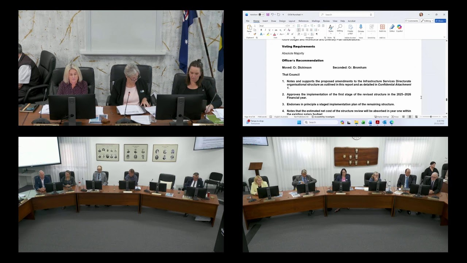Screen dimensions: 467x263
Task: Toggle underline formatting
Action: click(x=269, y=30)
